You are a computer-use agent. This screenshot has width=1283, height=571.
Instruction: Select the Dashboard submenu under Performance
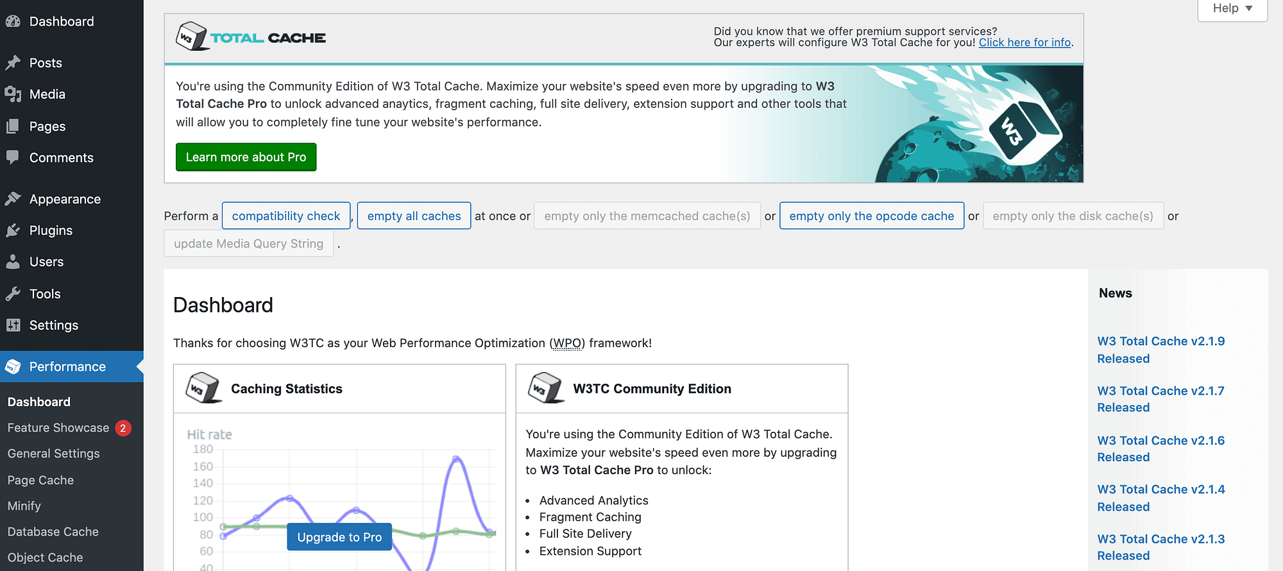[39, 402]
